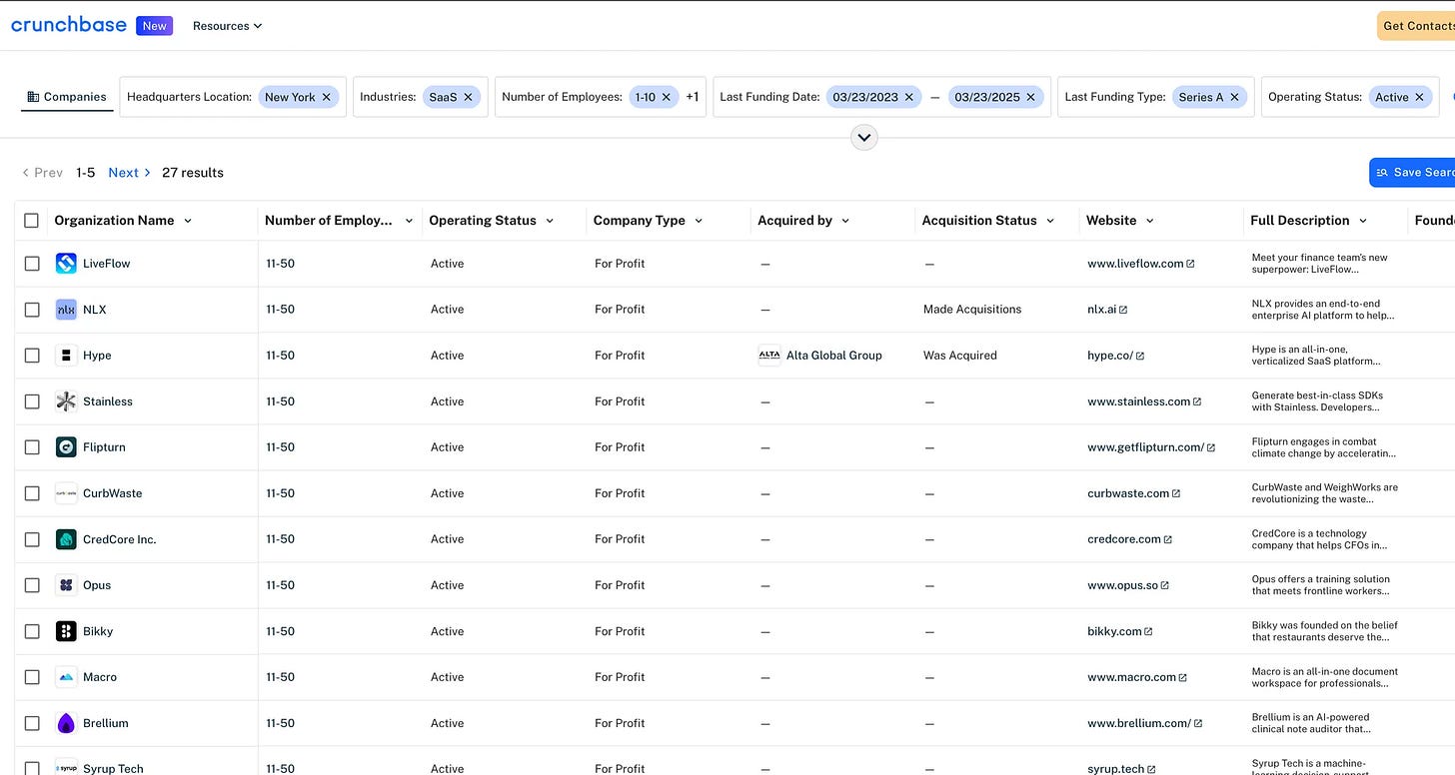Open Company Type column menu
This screenshot has width=1455, height=775.
click(699, 221)
